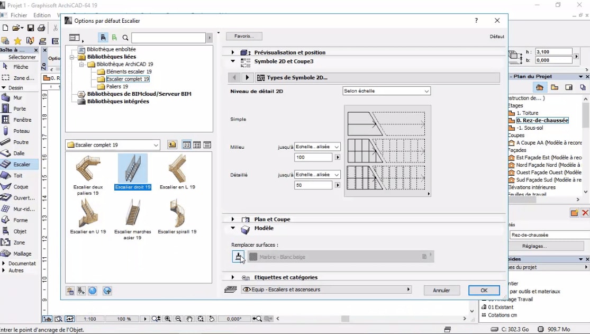Switch library view to list icon
The height and width of the screenshot is (334, 590).
pyautogui.click(x=207, y=145)
